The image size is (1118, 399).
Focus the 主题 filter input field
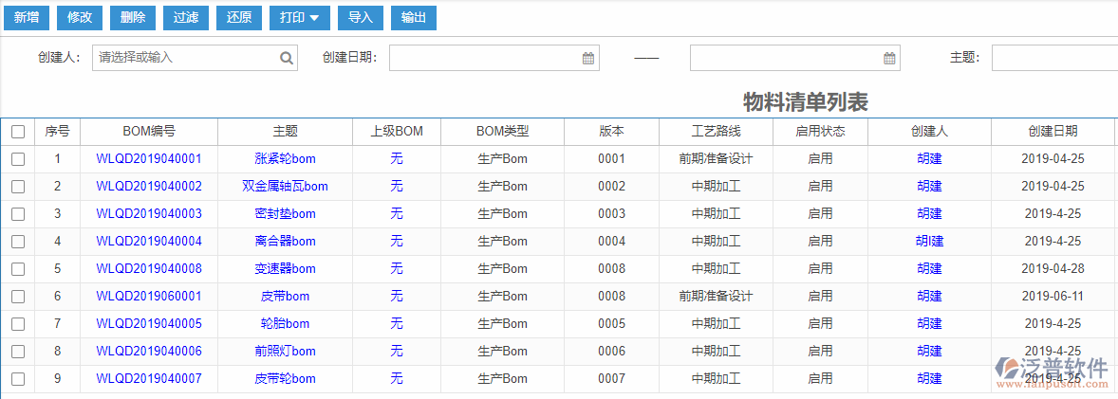pos(1053,58)
